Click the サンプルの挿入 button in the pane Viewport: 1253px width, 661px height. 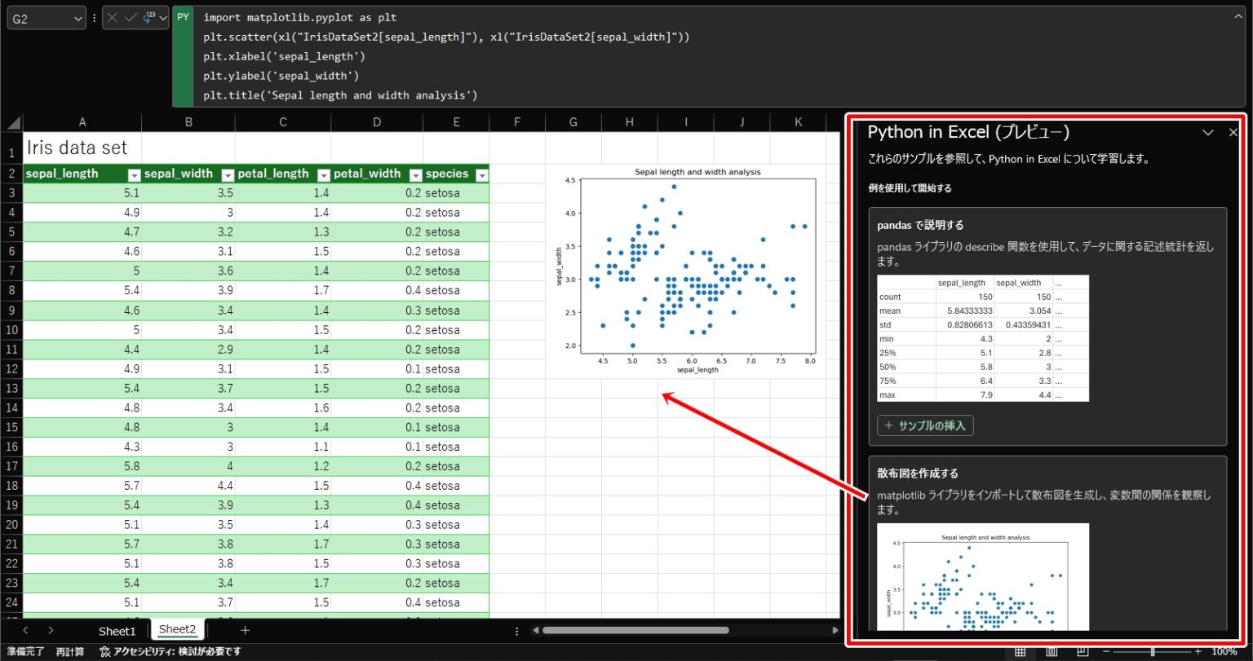[925, 425]
